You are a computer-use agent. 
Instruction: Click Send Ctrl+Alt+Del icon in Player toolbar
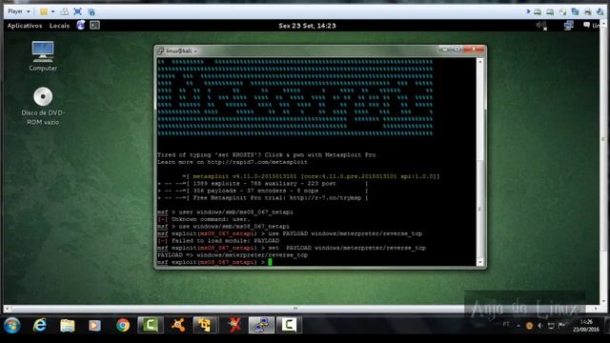pos(65,11)
